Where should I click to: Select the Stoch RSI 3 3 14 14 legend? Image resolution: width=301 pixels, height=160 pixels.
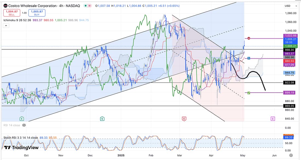pyautogui.click(x=21, y=138)
